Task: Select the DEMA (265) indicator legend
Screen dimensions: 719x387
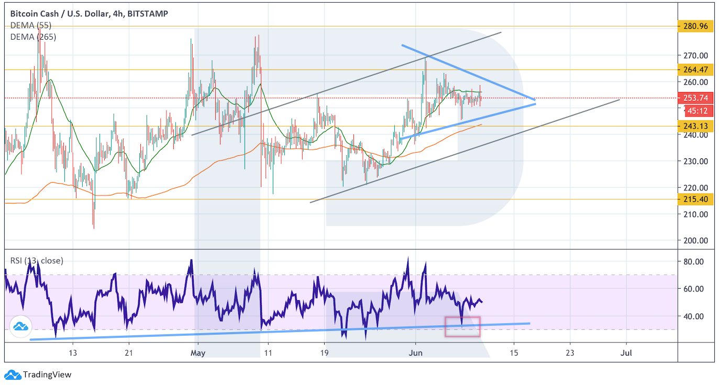Action: coord(33,37)
